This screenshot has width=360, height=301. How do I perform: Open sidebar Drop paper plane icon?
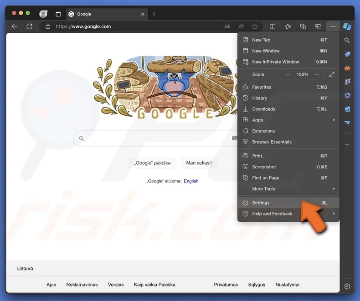click(347, 123)
